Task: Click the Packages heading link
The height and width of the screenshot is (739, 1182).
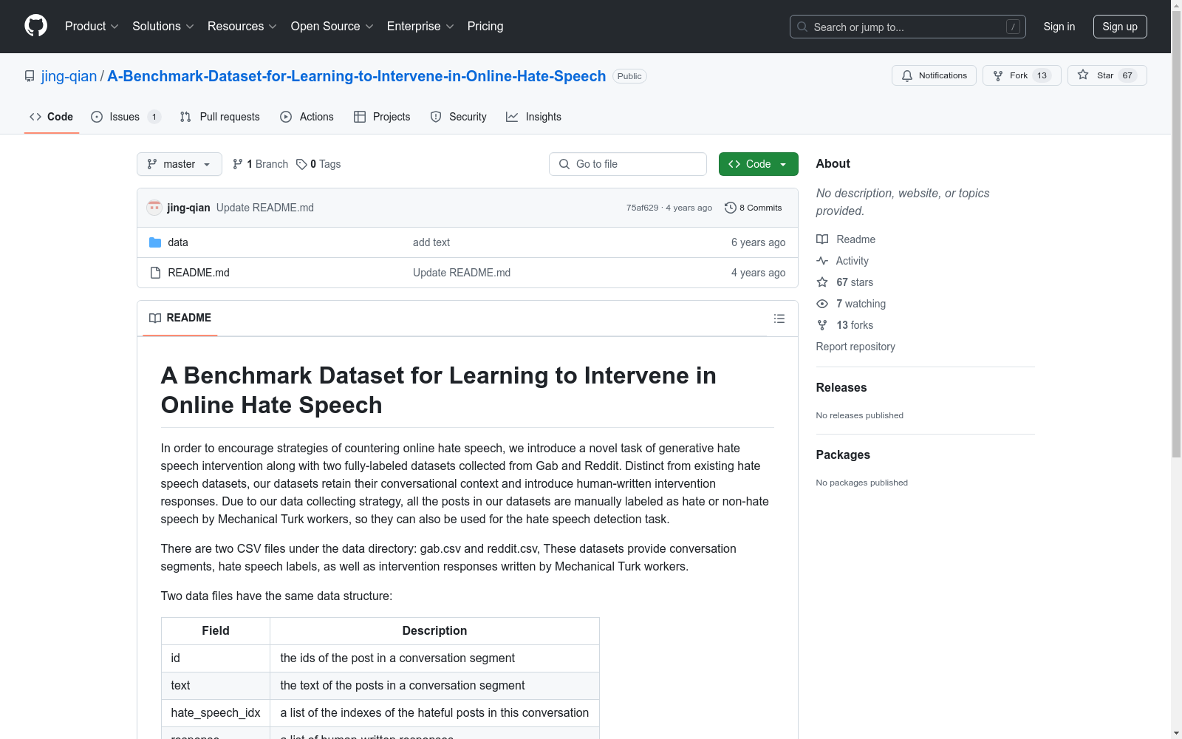Action: point(843,454)
